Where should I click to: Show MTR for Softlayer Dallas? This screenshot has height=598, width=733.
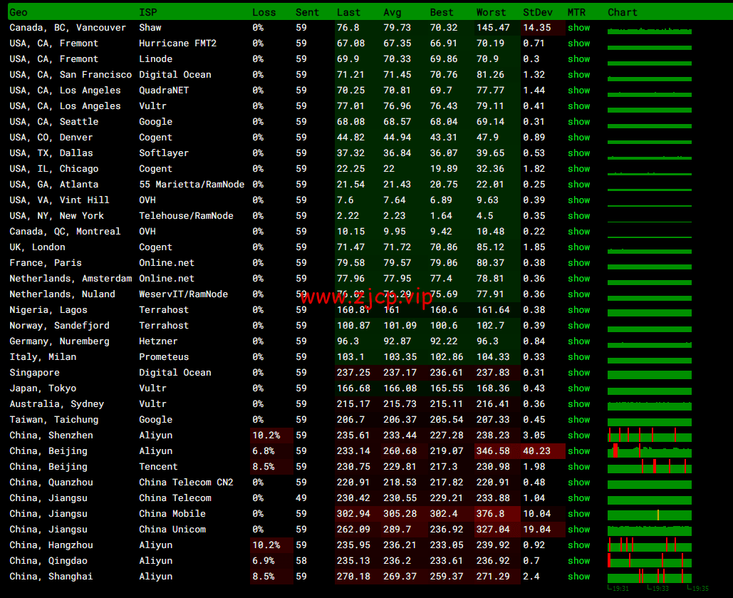(x=578, y=153)
